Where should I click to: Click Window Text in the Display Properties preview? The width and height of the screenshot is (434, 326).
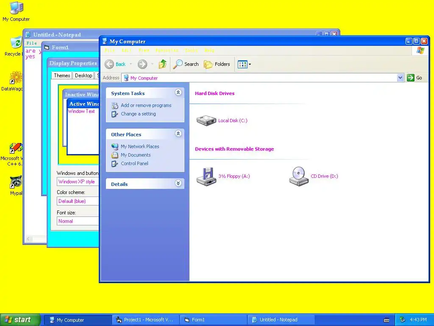[x=81, y=111]
